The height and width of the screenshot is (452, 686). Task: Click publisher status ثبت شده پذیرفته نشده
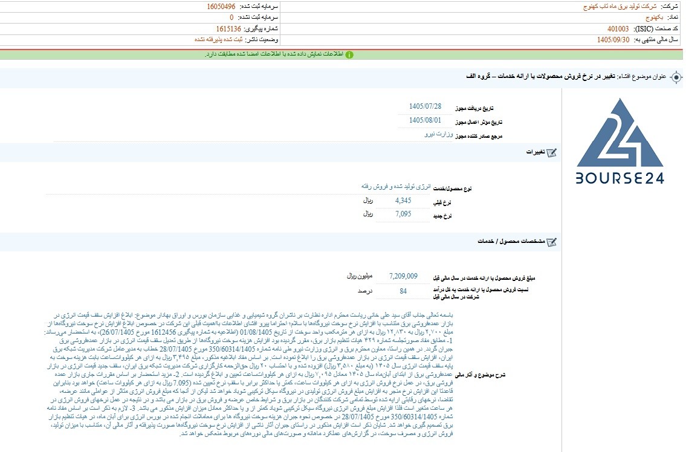point(218,40)
